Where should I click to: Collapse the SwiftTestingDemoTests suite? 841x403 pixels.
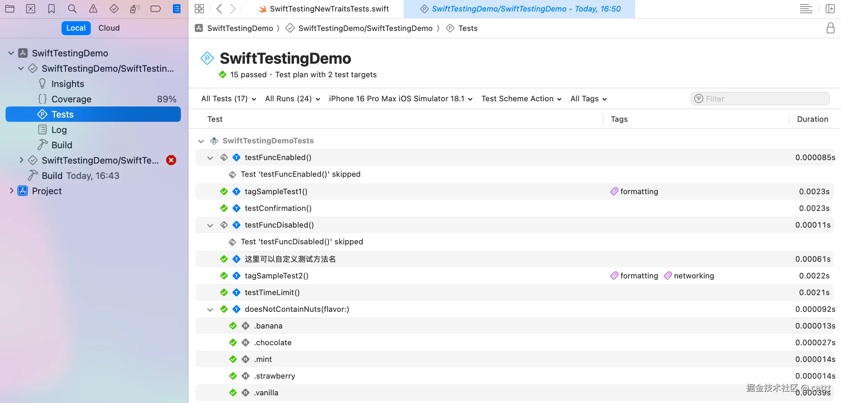click(x=201, y=141)
